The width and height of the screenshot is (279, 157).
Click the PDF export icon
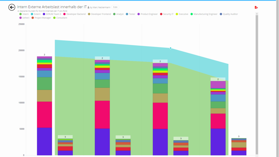[x=256, y=7]
